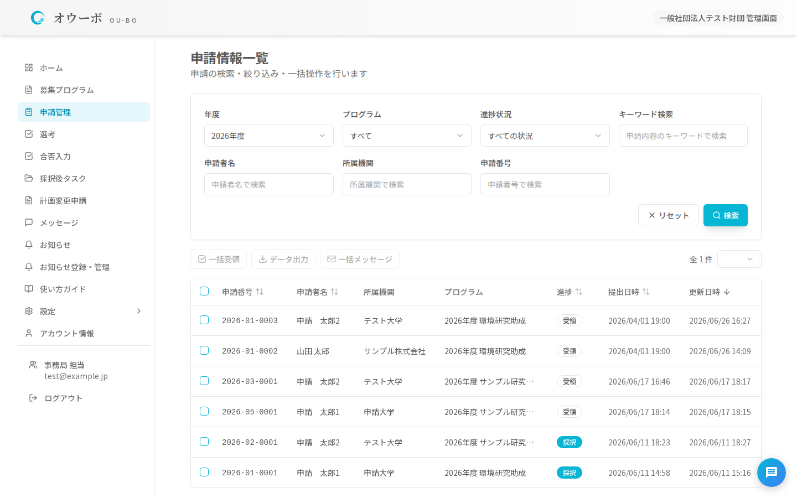The image size is (797, 498).
Task: Click the 一括受領 button
Action: point(219,259)
